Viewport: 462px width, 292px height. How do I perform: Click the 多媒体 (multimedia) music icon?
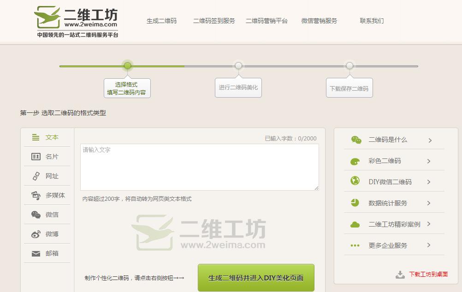(35, 195)
